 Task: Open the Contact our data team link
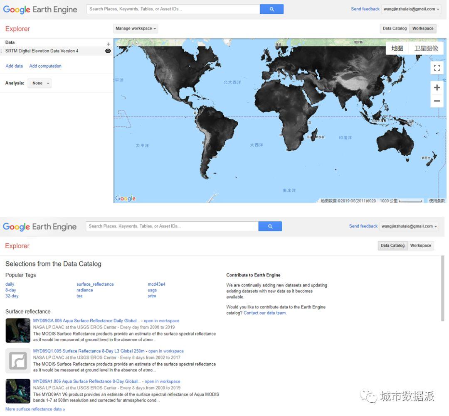265,313
